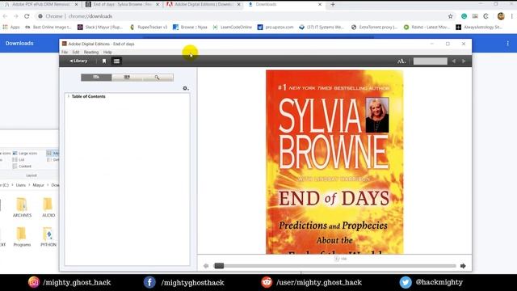Viewport: 517px width, 291px height.
Task: Select the Table of Contents entry
Action: pyautogui.click(x=88, y=96)
